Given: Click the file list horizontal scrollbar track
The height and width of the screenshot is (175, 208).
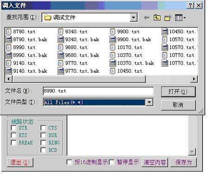Looking at the screenshot, I should [x=168, y=79].
